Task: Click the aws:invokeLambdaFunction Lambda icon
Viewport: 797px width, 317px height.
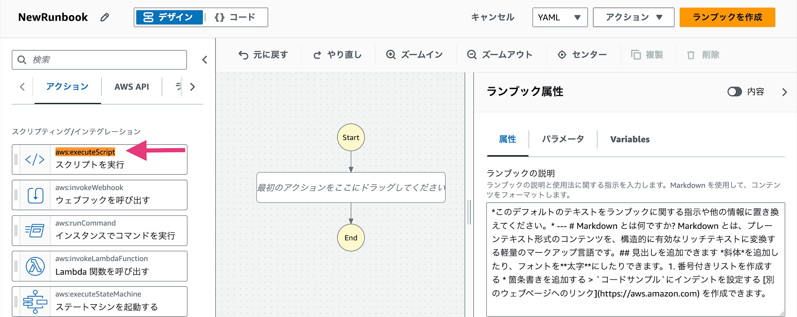Action: [35, 266]
